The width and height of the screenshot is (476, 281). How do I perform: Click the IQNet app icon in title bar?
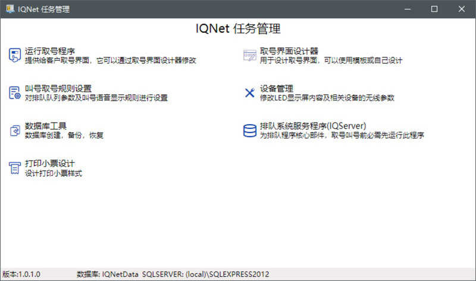point(10,9)
